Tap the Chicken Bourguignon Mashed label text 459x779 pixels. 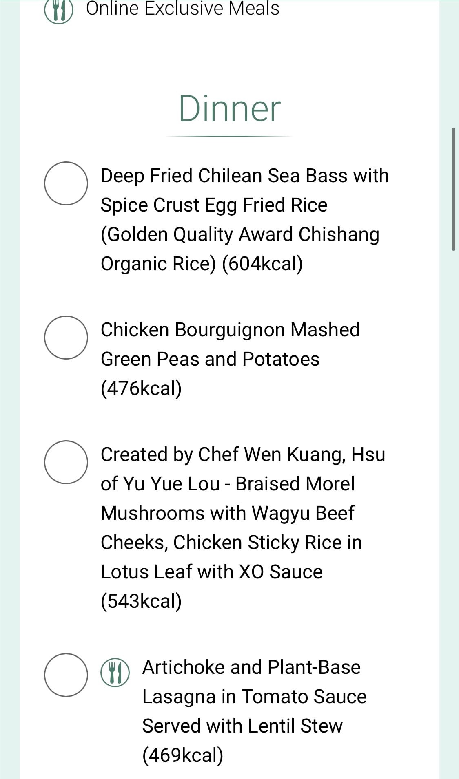[231, 329]
